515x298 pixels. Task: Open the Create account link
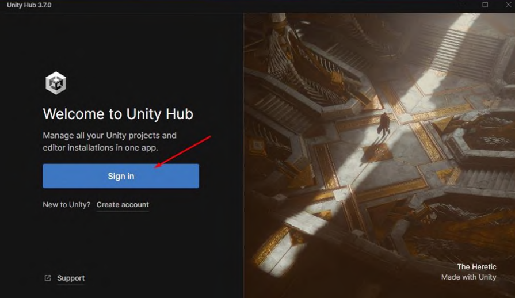(123, 204)
